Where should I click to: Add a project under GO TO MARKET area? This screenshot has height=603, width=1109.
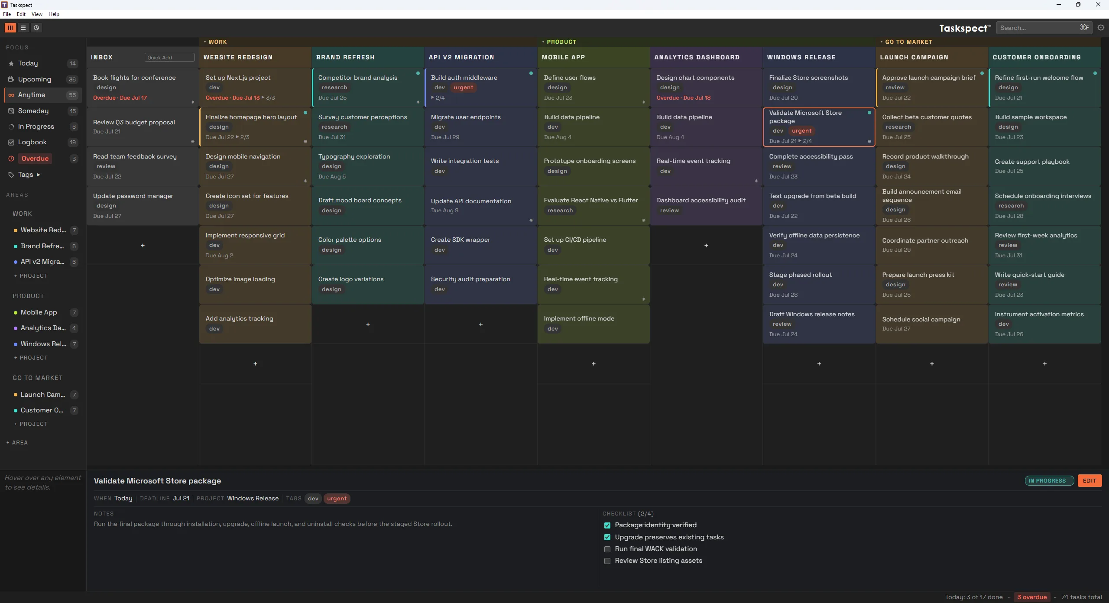coord(31,424)
